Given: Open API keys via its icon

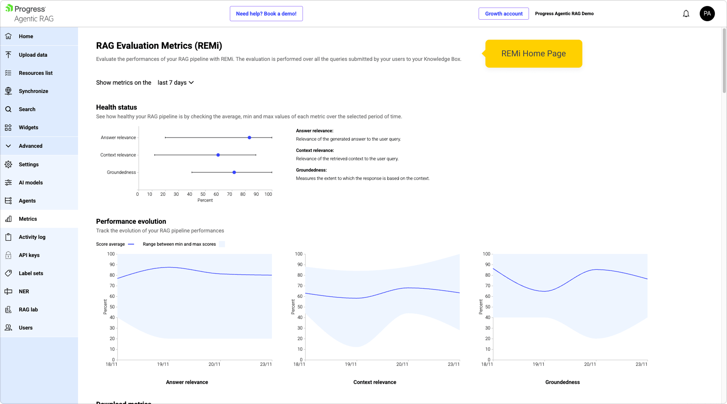Looking at the screenshot, I should 8,255.
